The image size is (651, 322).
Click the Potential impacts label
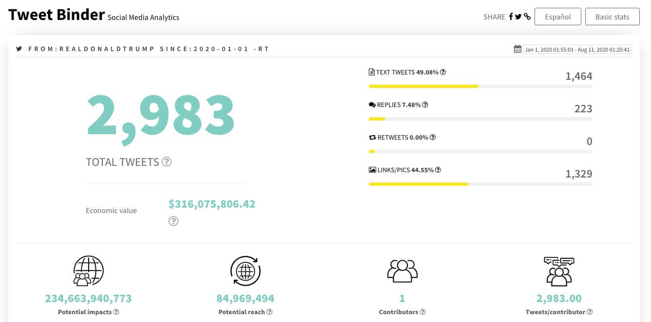tap(85, 312)
